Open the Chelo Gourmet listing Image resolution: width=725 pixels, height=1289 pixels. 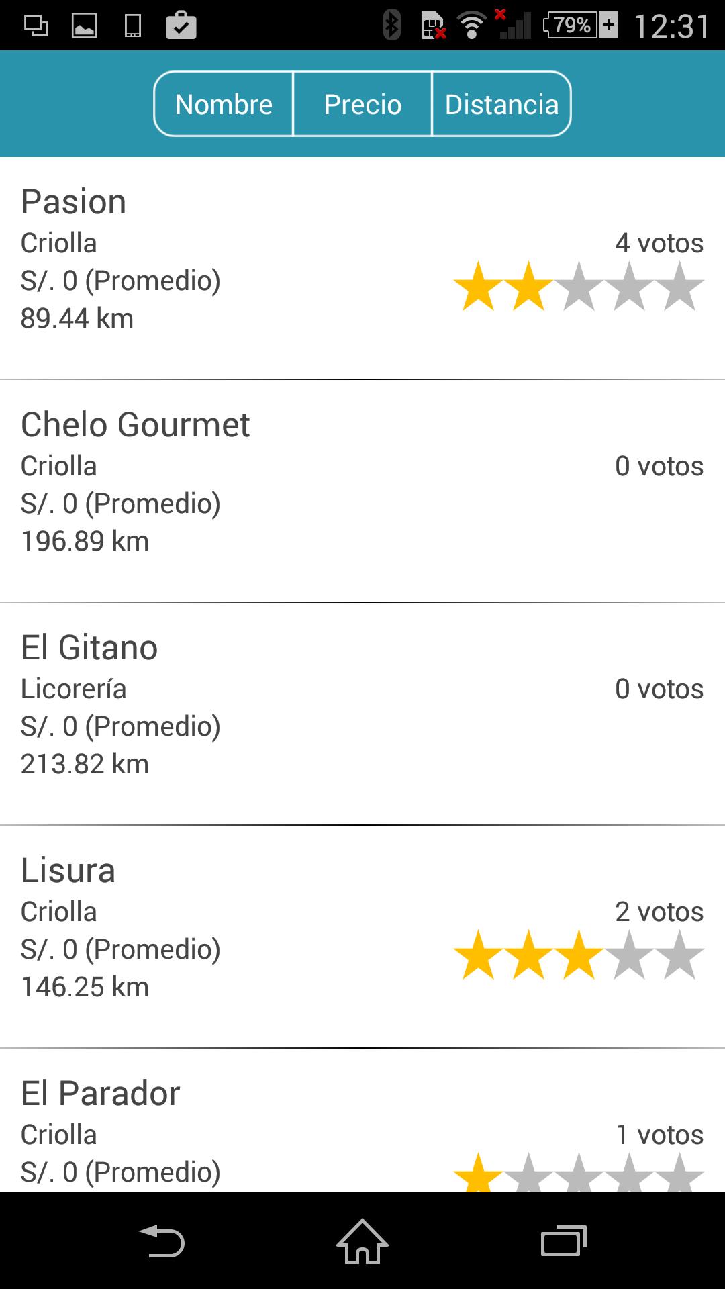coord(362,491)
